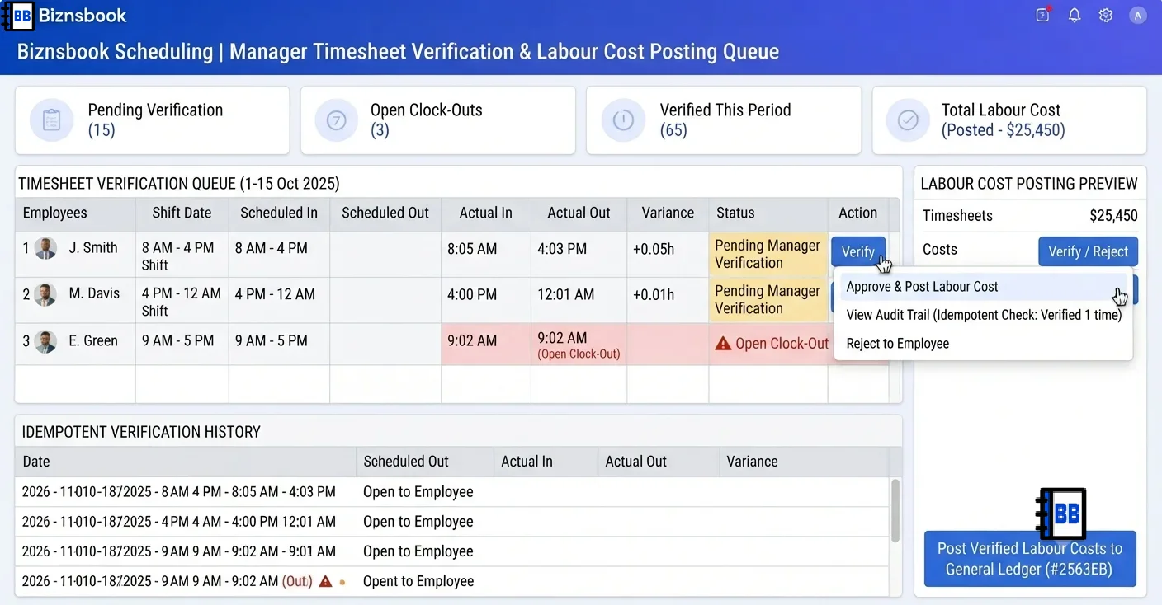This screenshot has height=605, width=1162.
Task: Click the checkmark icon on Total Labour Cost card
Action: 908,120
